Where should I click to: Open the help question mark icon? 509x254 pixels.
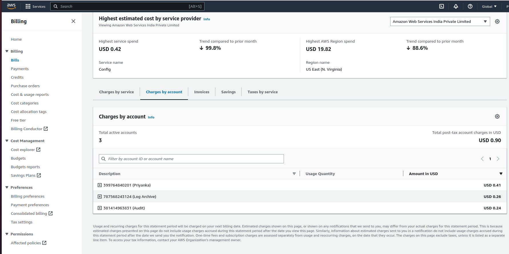point(470,6)
